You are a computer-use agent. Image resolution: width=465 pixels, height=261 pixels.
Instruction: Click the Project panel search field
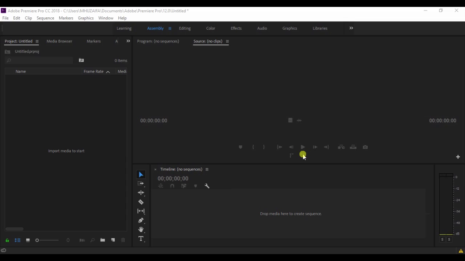pos(39,61)
